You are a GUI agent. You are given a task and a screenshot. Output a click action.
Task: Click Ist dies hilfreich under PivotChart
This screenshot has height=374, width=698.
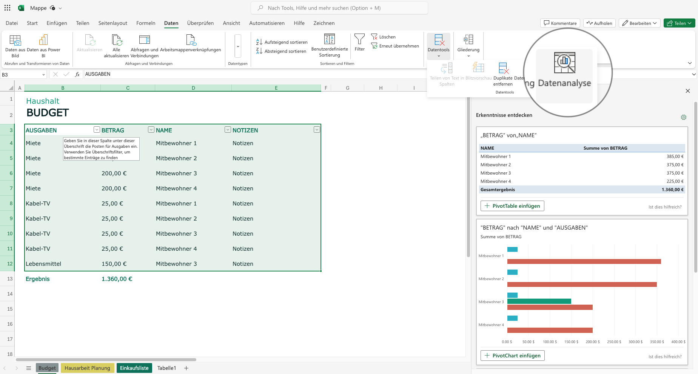665,357
